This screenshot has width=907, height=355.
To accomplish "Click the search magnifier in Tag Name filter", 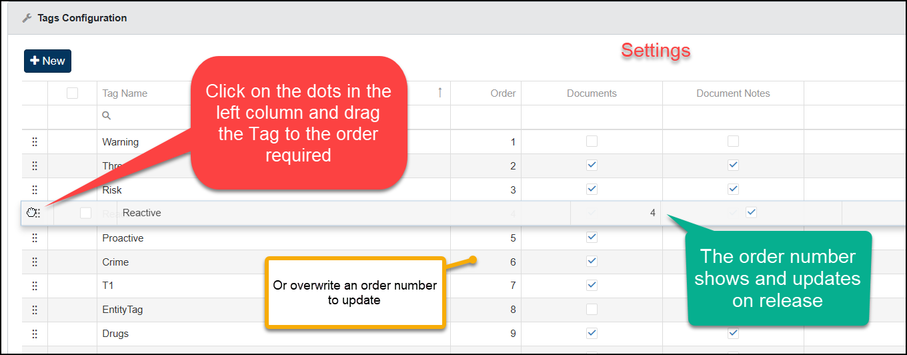I will click(106, 115).
